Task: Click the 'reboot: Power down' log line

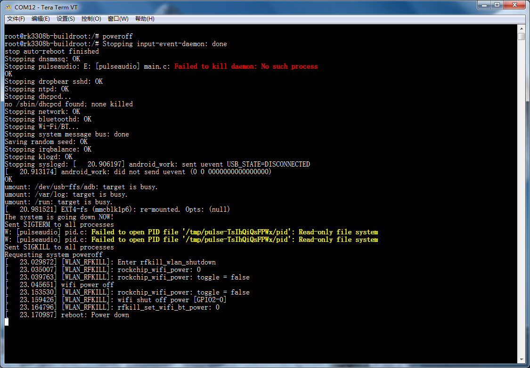Action: click(x=95, y=315)
